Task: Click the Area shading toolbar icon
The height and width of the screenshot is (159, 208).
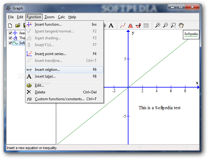Action: click(x=131, y=25)
